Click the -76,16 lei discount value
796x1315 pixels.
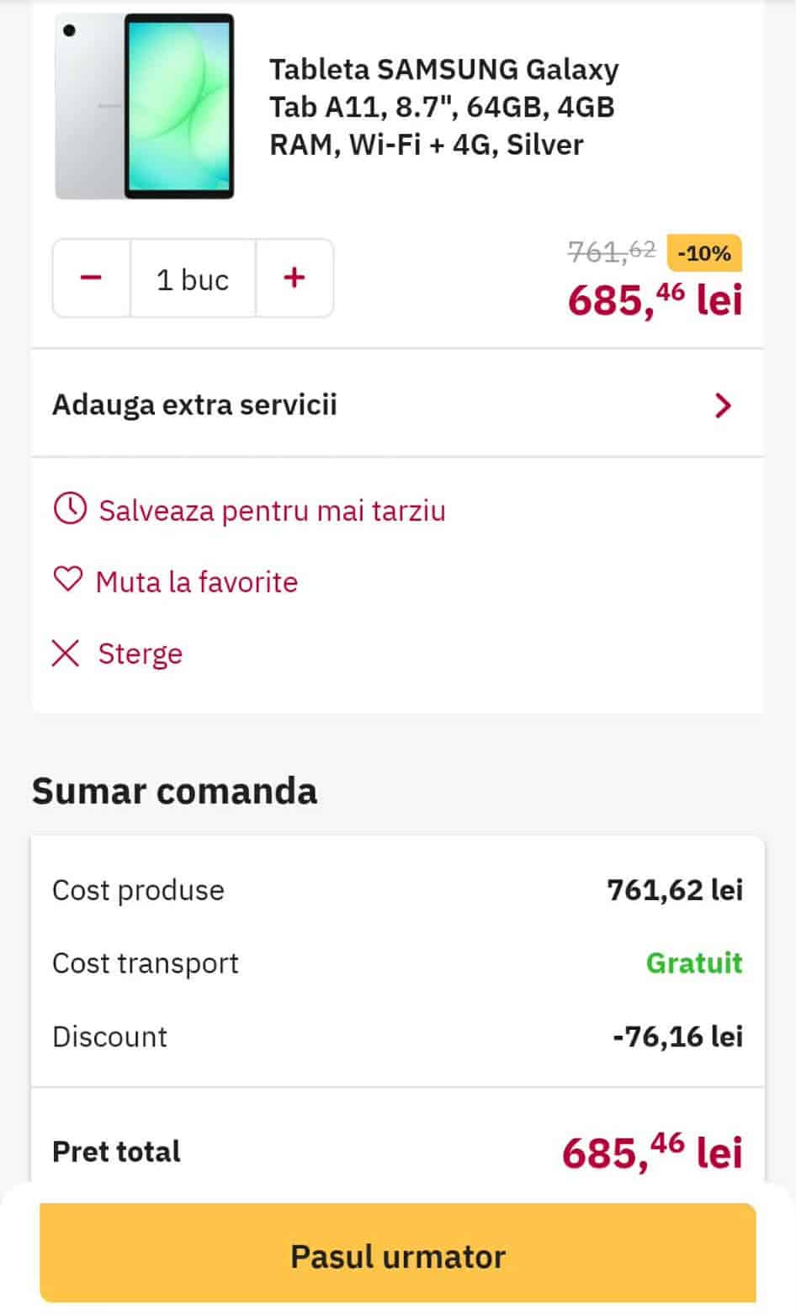coord(677,1036)
